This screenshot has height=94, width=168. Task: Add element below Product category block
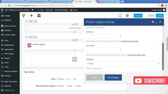pos(75,50)
